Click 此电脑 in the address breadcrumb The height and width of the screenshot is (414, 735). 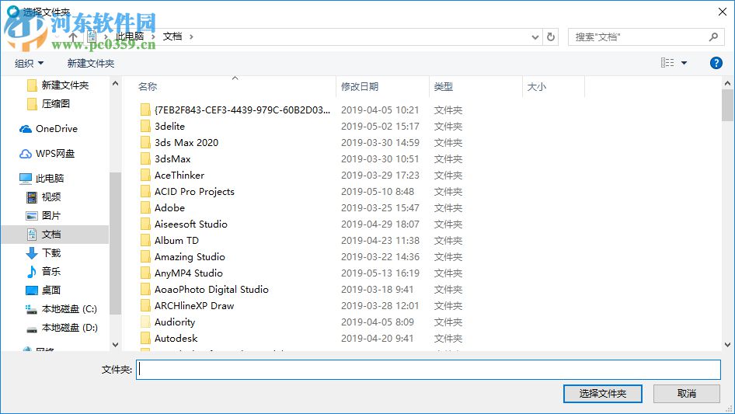130,37
